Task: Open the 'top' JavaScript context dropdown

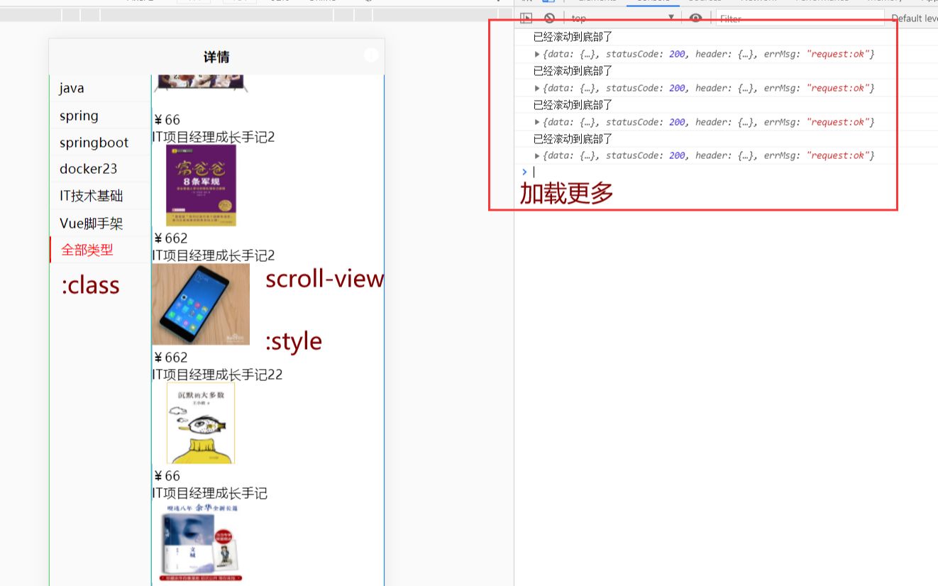Action: pos(622,18)
